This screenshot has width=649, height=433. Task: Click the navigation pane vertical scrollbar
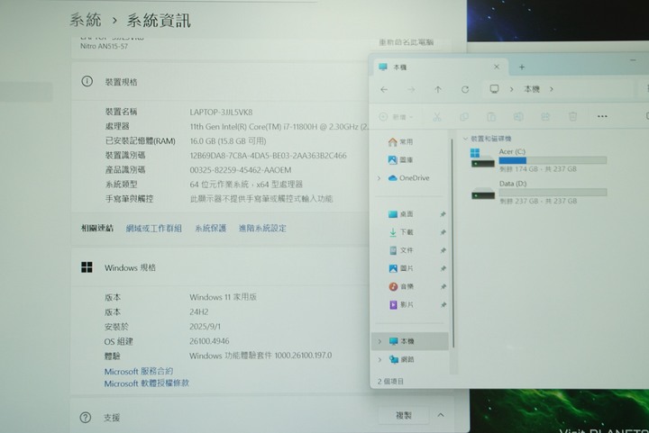453,244
